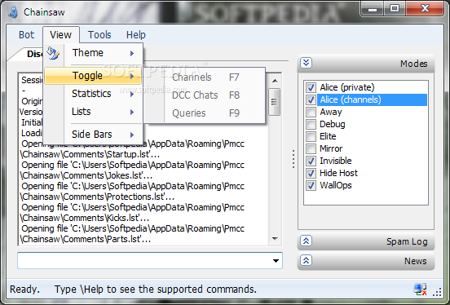Enable the Mirror mode checkbox
Viewport: 450px width, 305px height.
click(311, 148)
